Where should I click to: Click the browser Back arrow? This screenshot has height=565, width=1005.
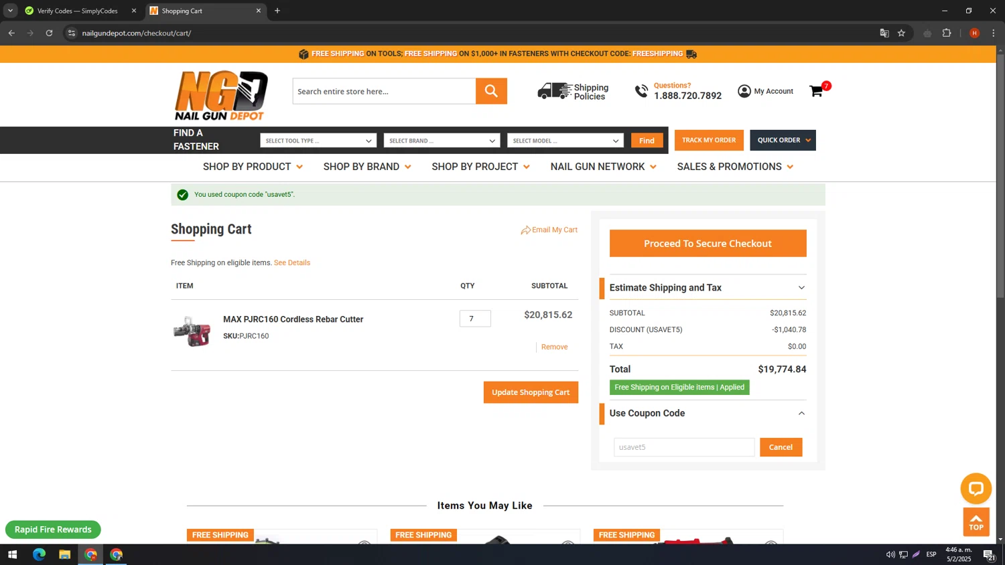[x=11, y=33]
